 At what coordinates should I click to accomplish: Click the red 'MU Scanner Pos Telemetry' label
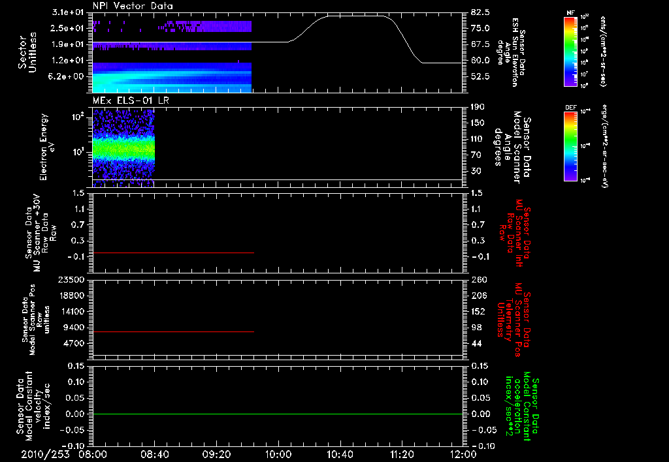pyautogui.click(x=513, y=320)
